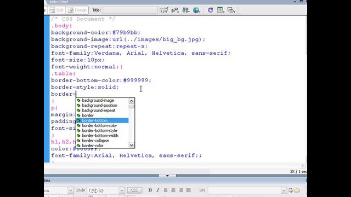The width and height of the screenshot is (351, 197).
Task: Align text center in Properties
Action: 173,190
